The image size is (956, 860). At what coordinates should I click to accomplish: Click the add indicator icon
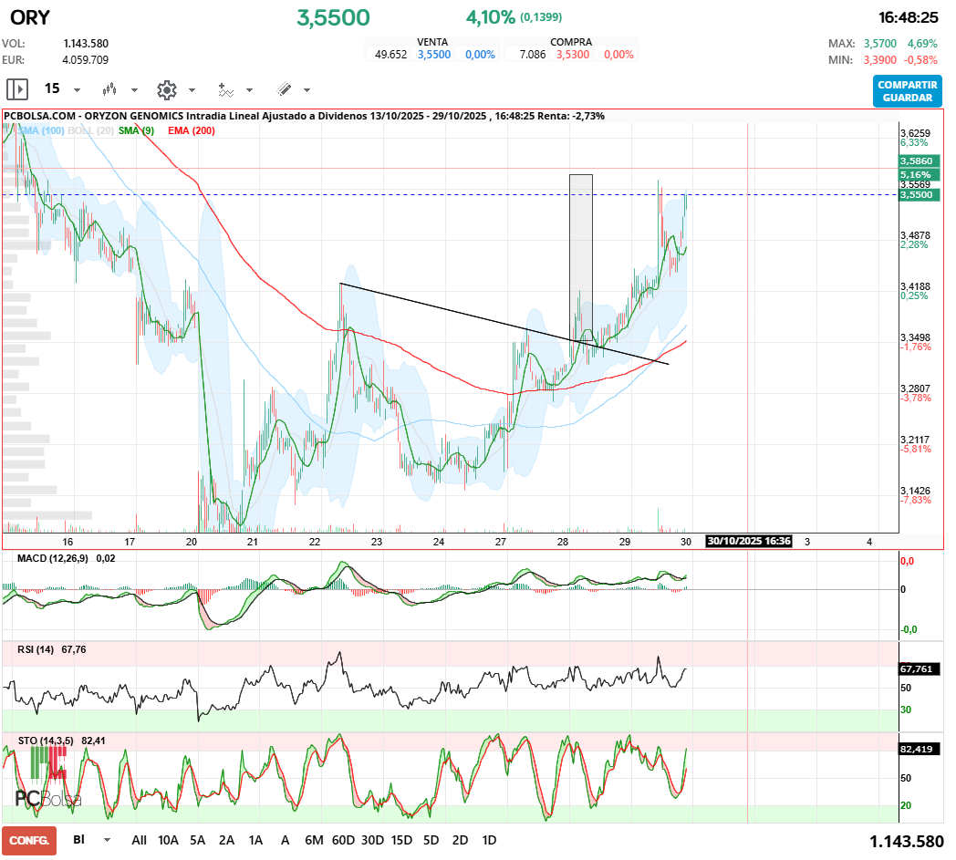click(225, 89)
